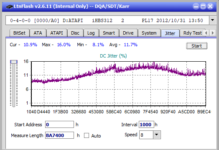This screenshot has width=219, height=150.
Task: Click the min jitter value 8.1%
Action: [98, 45]
